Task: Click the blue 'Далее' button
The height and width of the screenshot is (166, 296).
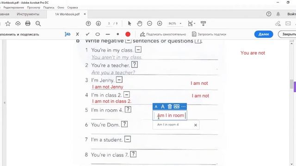Action: 264,34
